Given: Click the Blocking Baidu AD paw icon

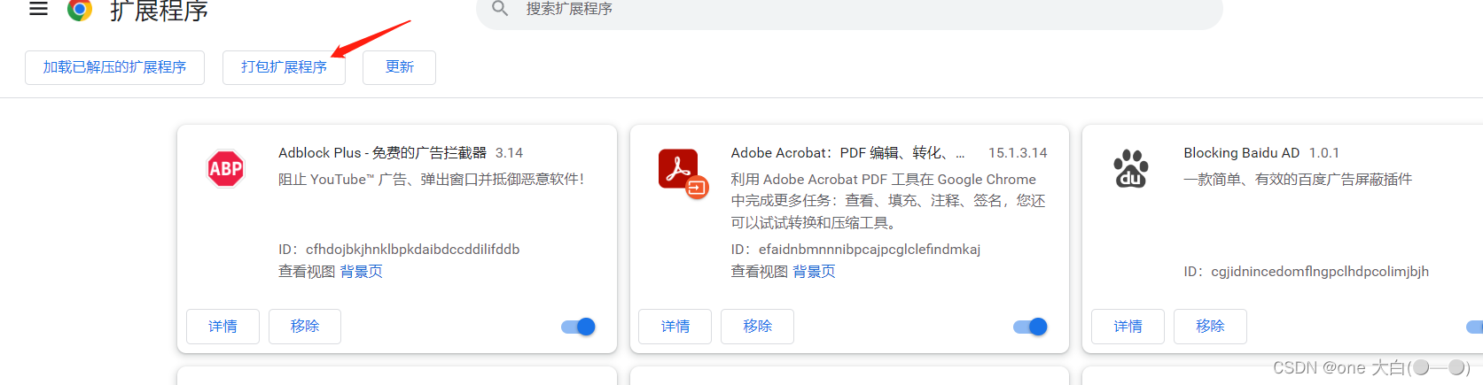Looking at the screenshot, I should tap(1131, 168).
